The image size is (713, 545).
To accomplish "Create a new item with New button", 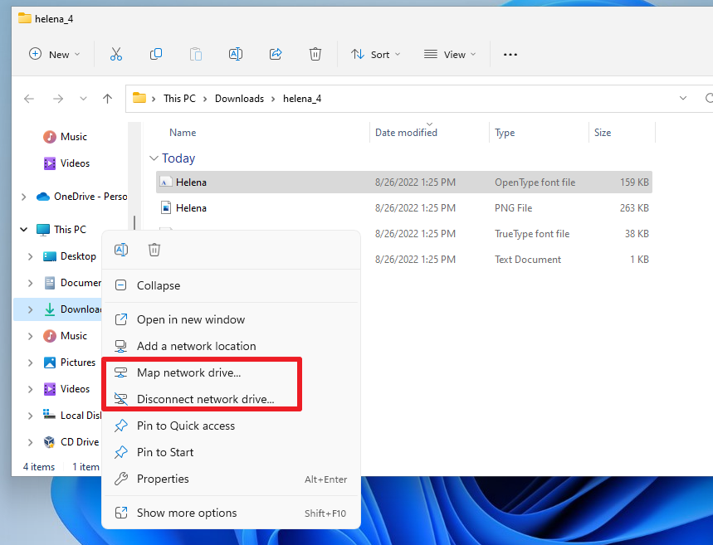I will tap(54, 53).
